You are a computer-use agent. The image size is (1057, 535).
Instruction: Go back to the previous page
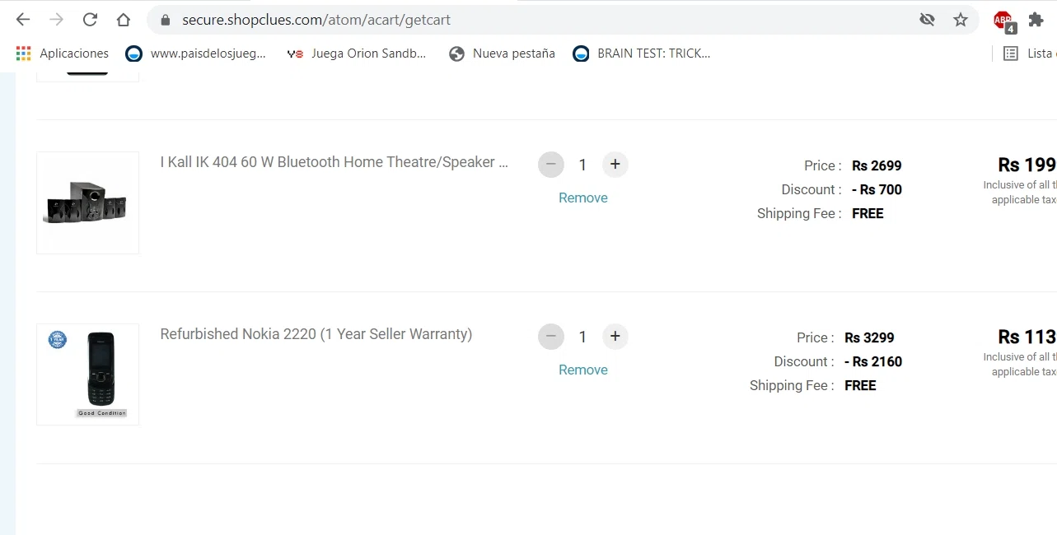point(23,20)
